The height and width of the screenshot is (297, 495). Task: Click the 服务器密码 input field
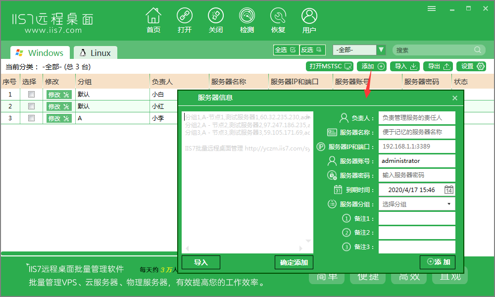417,175
